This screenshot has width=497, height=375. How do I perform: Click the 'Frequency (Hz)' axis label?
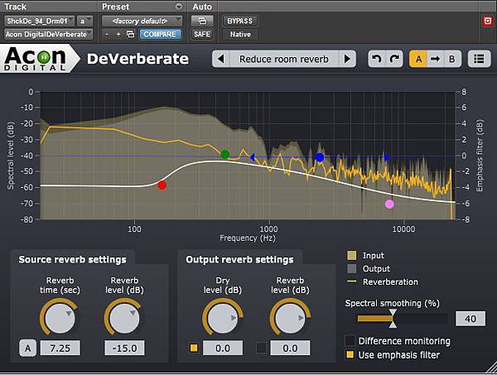click(248, 238)
